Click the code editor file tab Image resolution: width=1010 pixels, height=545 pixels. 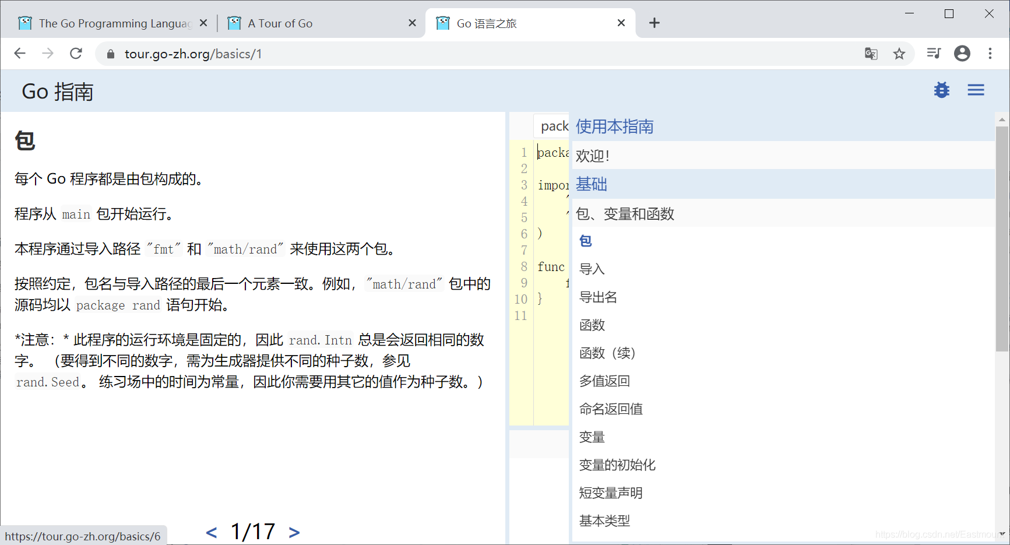pyautogui.click(x=551, y=126)
